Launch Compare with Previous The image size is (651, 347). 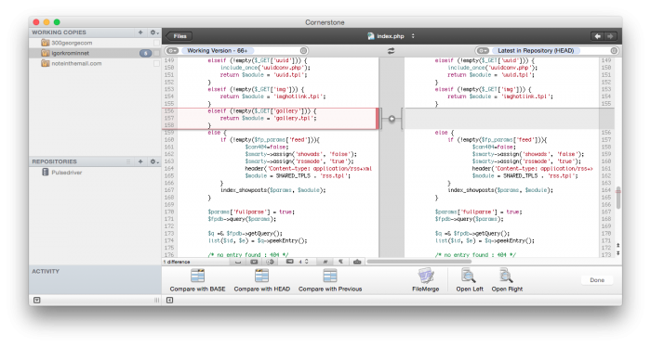coord(330,280)
